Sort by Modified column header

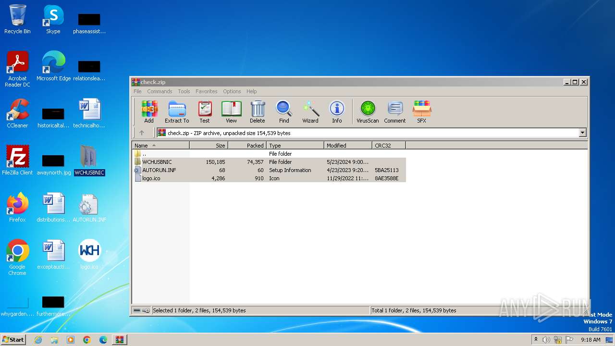coord(348,145)
